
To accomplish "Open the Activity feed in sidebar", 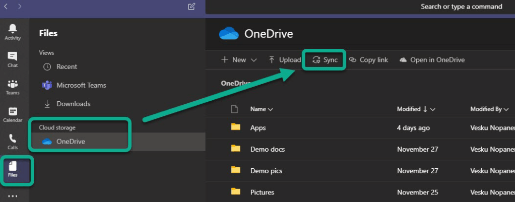I will tap(13, 31).
